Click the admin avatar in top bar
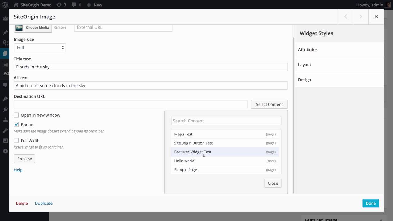The image size is (393, 221). point(388,5)
